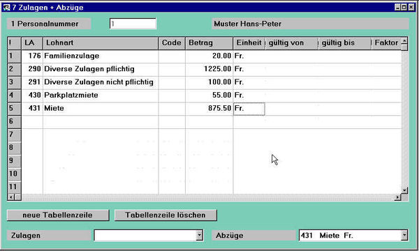Viewport: 419px width, 251px height.
Task: Click the Lohnart column header
Action: coord(101,43)
